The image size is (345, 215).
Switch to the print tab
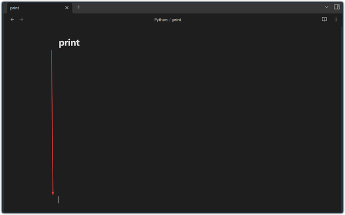tap(39, 8)
